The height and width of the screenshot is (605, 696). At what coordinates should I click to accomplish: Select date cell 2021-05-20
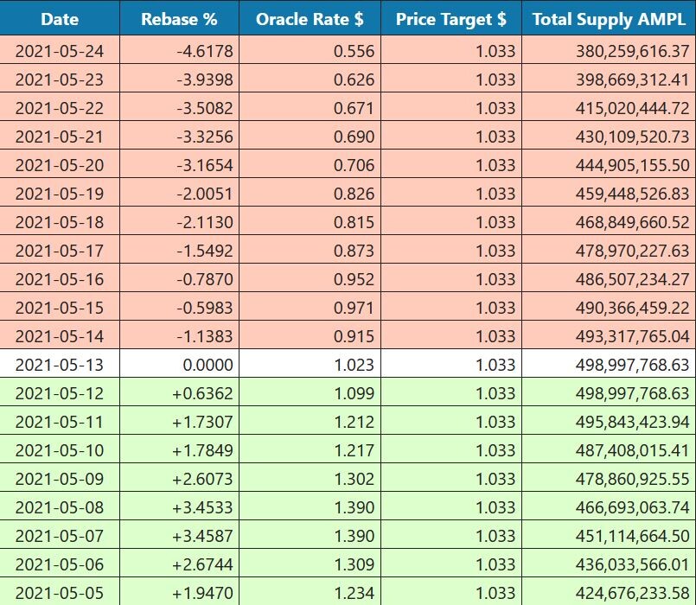[60, 165]
